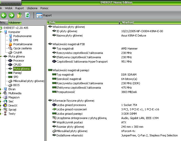This screenshot has height=141, width=181.
Task: Open the Raport toolbar button
Action: [44, 15]
